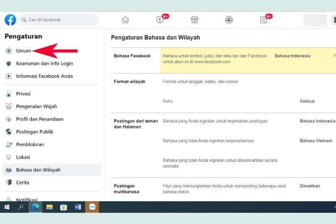The width and height of the screenshot is (336, 224).
Task: Click the Celsius value
Action: (x=307, y=101)
